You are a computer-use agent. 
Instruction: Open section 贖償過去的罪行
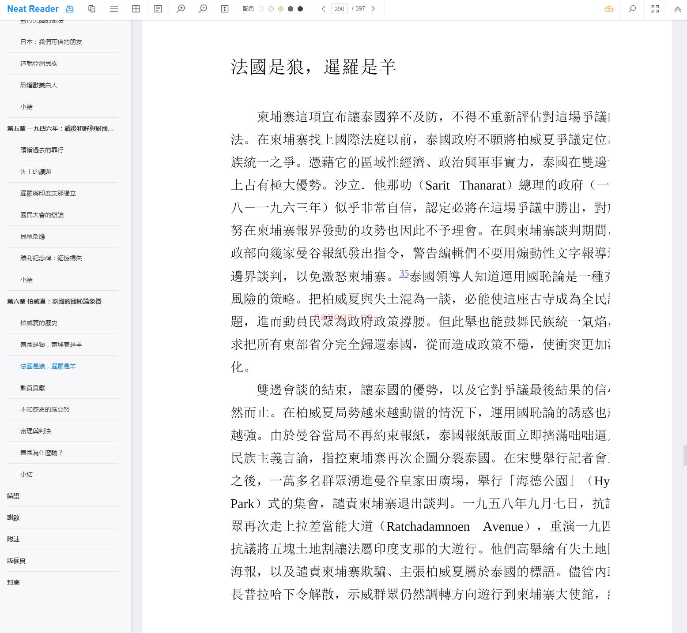[x=42, y=150]
